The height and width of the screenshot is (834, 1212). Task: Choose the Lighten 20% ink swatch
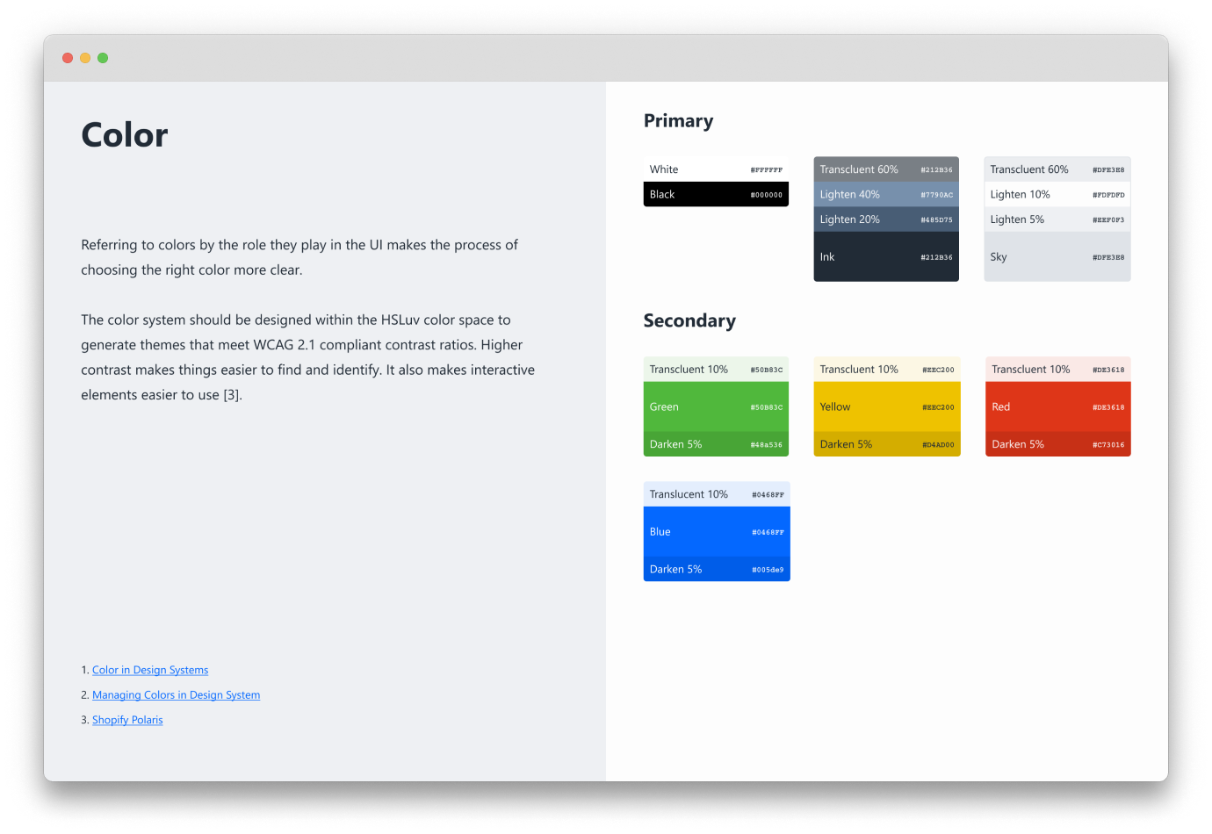[x=886, y=219]
